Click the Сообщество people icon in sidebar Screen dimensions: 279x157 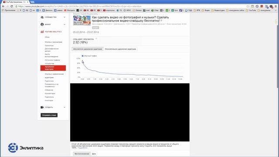pos(42,17)
